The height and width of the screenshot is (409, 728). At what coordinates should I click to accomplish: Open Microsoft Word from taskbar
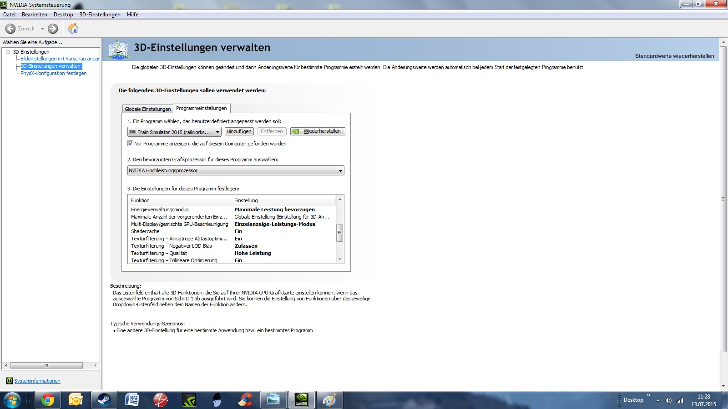pyautogui.click(x=132, y=400)
